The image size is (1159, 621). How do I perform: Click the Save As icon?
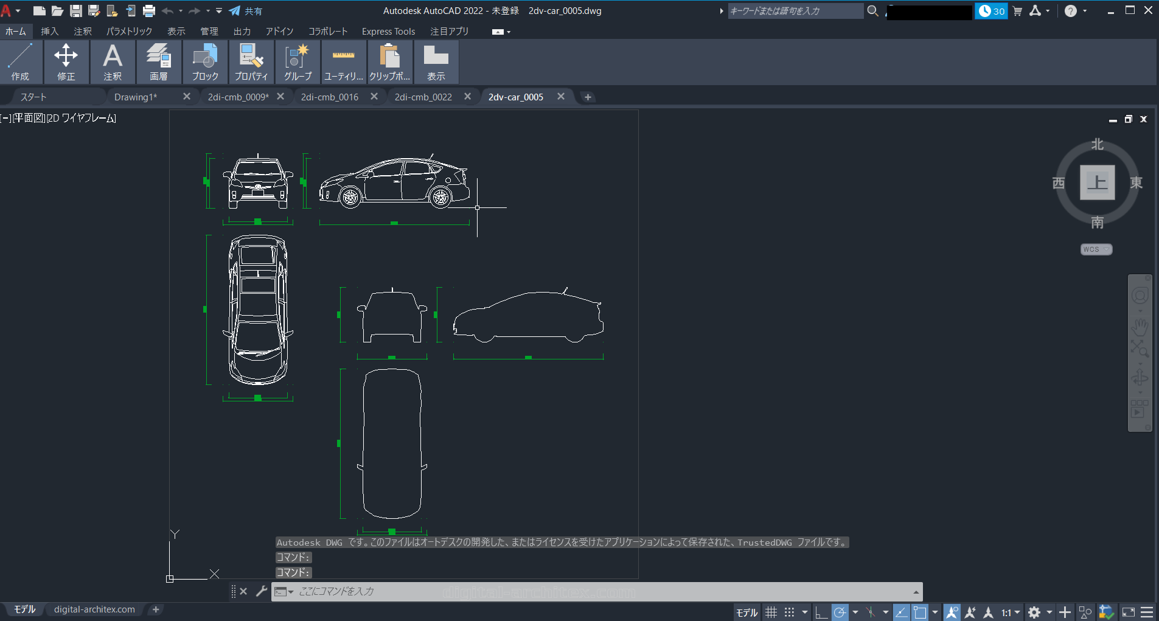coord(94,11)
